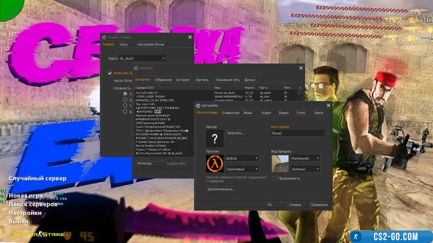
Task: Open the de_dust2 map dropdown
Action: 142,58
